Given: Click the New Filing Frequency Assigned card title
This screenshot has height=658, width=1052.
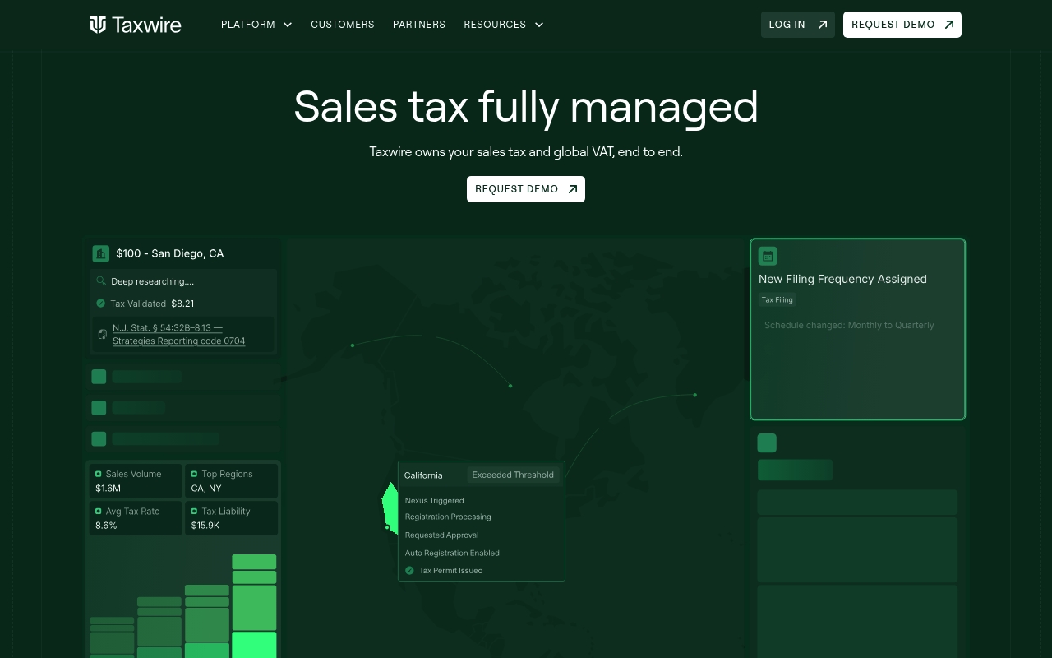Looking at the screenshot, I should click(x=842, y=279).
